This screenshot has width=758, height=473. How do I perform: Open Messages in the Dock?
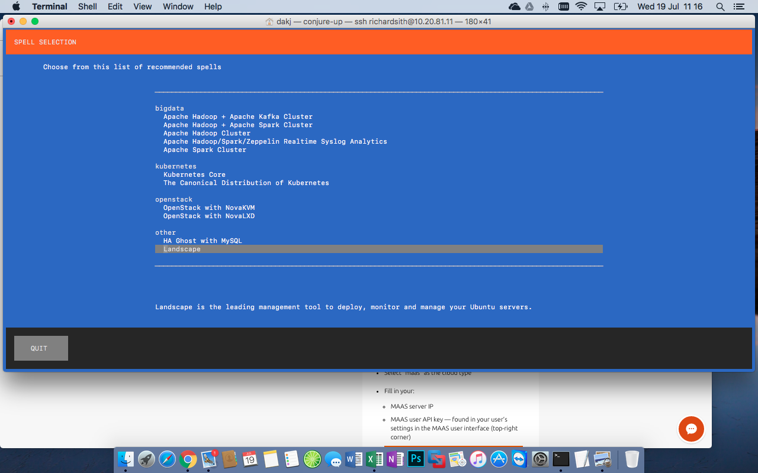click(333, 459)
